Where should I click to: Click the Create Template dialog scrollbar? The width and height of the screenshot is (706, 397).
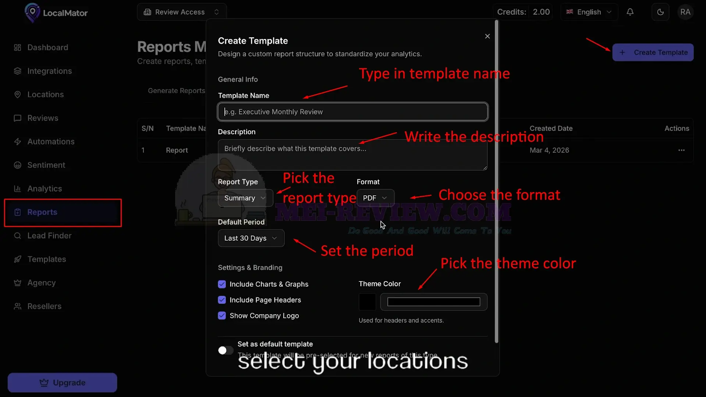tap(497, 182)
